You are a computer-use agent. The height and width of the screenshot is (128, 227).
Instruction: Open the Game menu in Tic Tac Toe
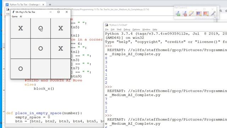click(15, 17)
